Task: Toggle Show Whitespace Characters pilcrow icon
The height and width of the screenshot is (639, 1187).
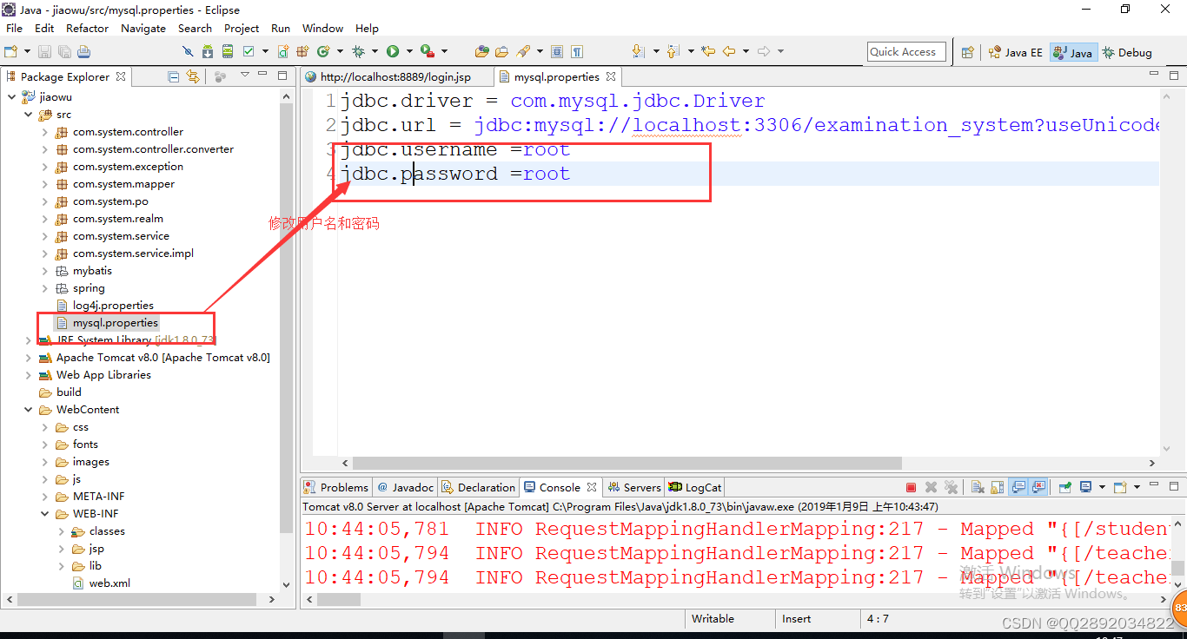Action: click(x=577, y=52)
